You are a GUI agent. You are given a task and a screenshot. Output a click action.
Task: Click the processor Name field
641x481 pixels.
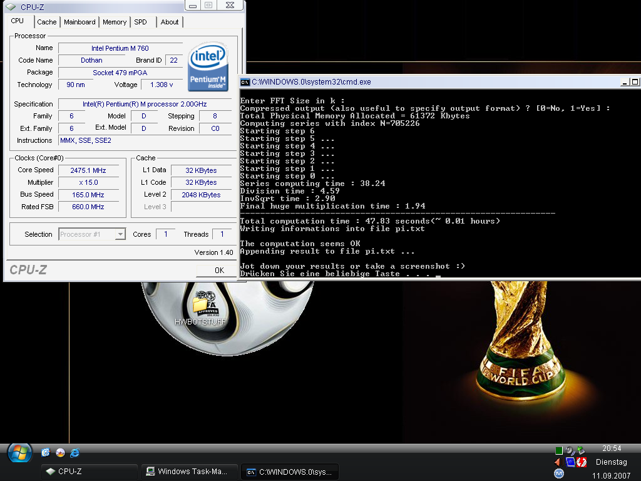pos(120,48)
